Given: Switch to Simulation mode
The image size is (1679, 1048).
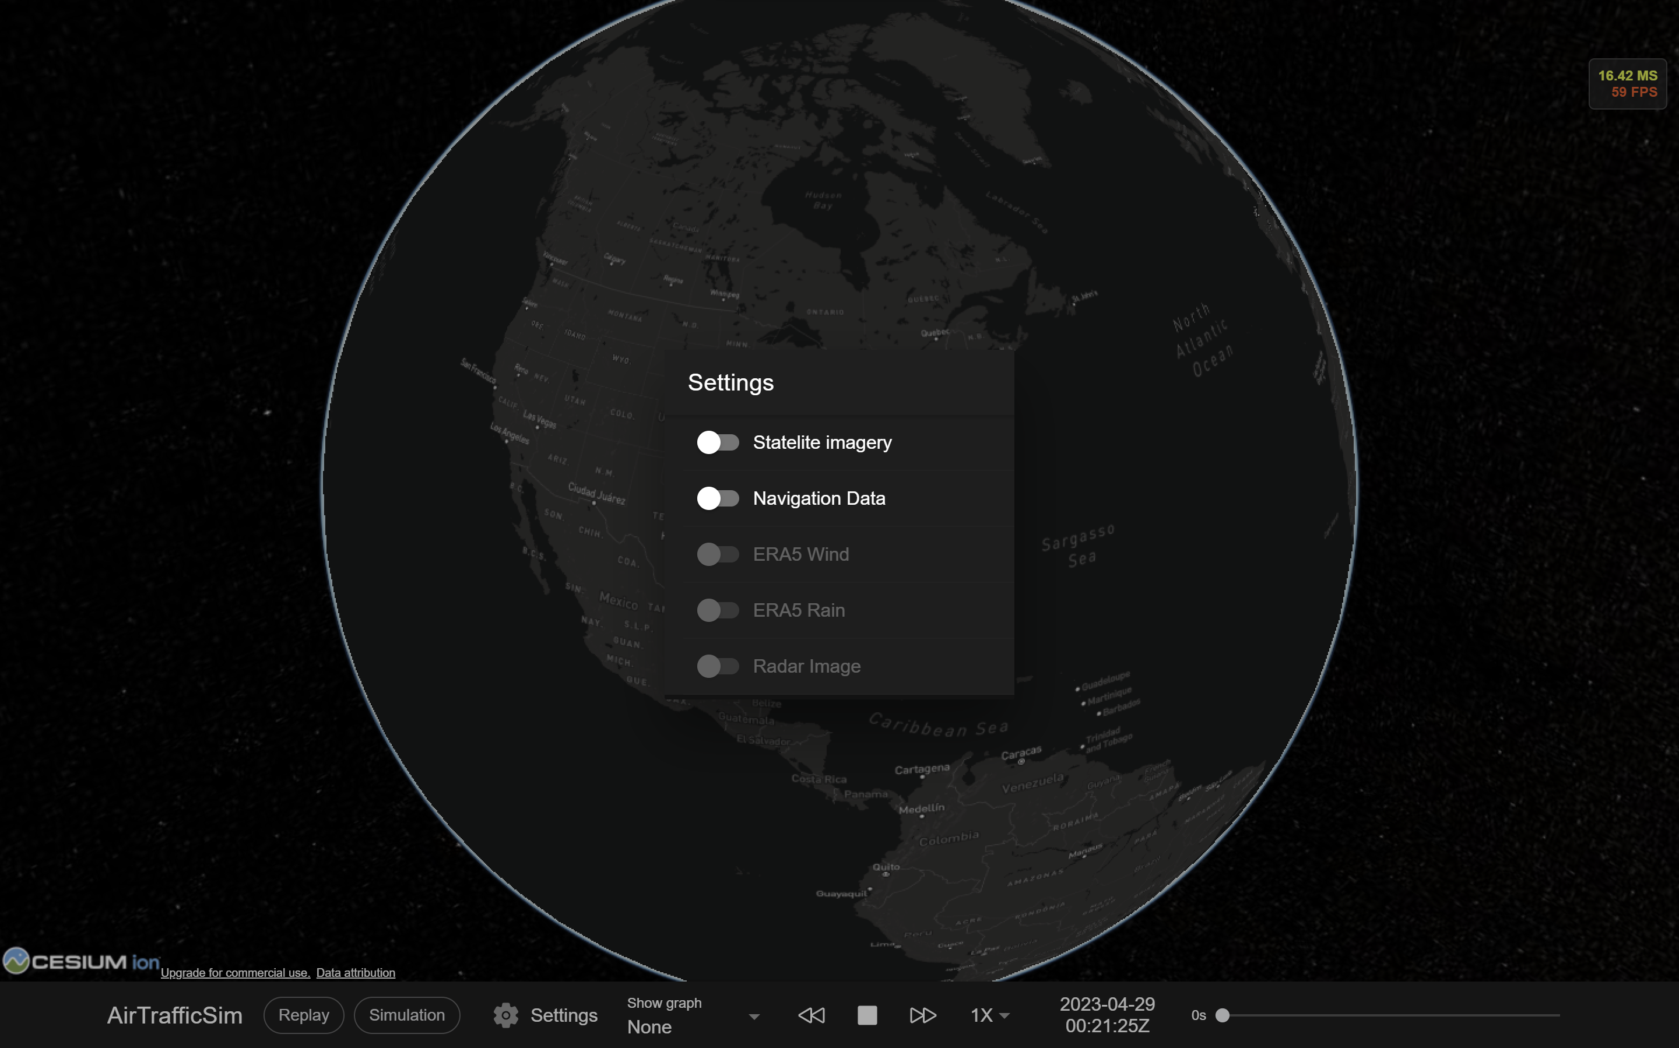Looking at the screenshot, I should 407,1015.
